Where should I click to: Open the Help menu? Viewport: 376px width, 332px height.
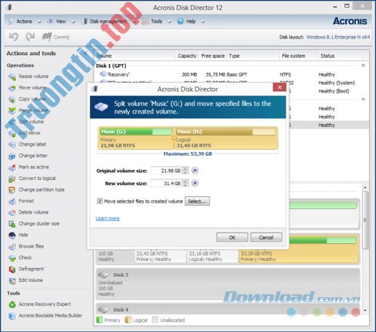tap(190, 22)
